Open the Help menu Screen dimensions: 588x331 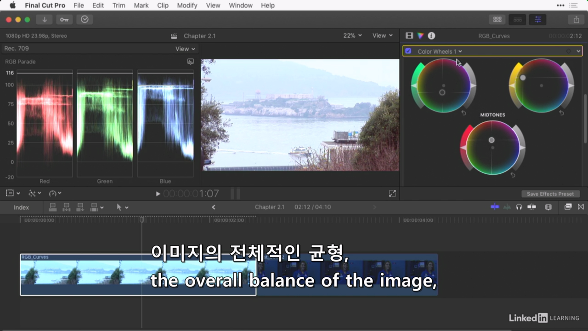click(268, 6)
